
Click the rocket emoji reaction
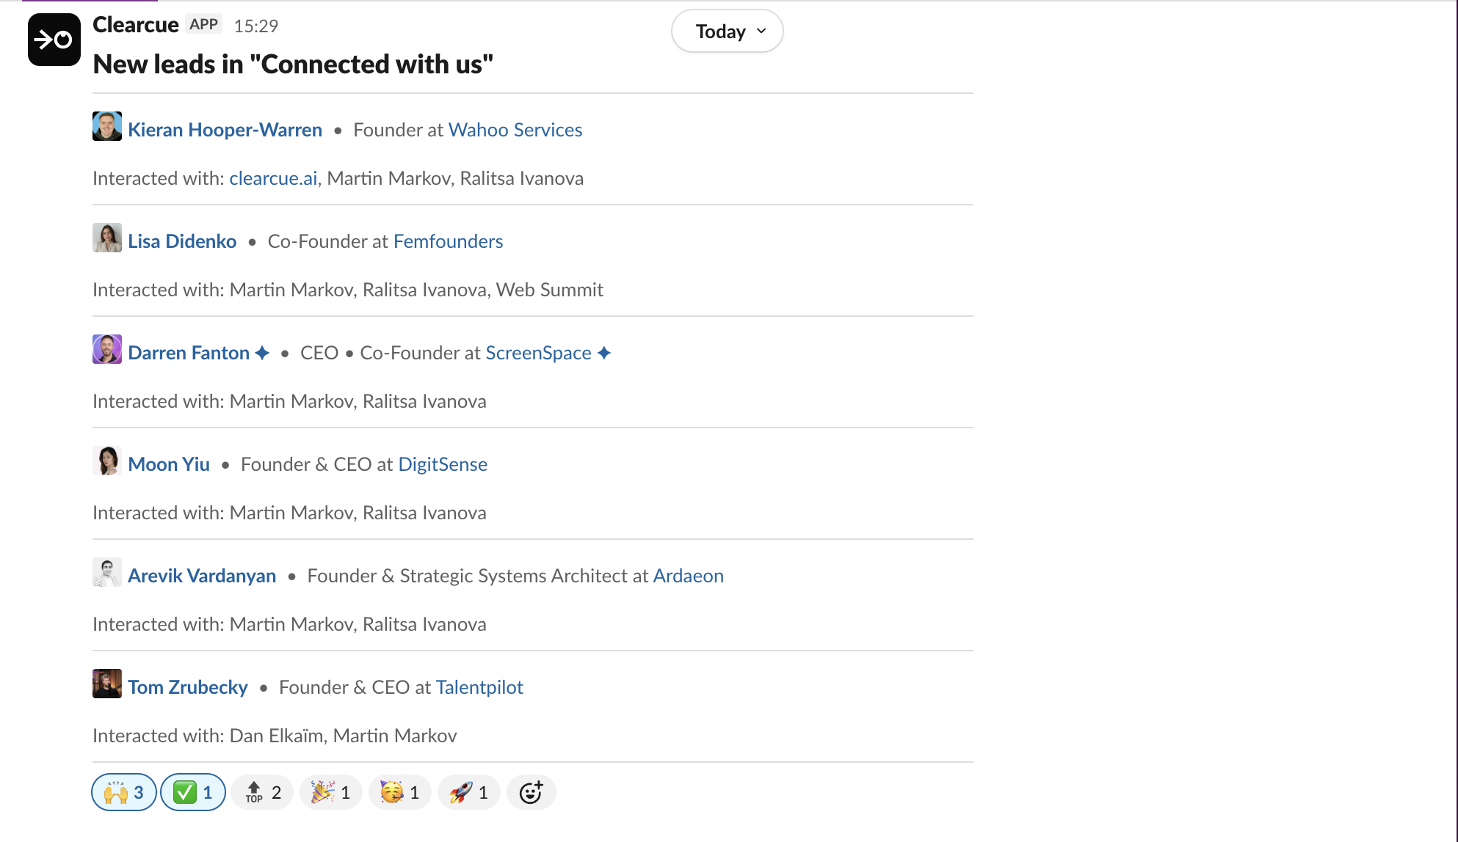(x=468, y=792)
